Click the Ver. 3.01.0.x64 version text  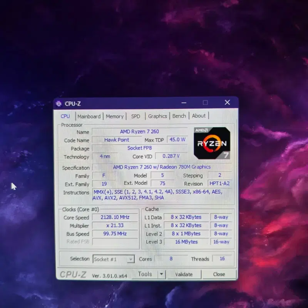tap(110, 276)
